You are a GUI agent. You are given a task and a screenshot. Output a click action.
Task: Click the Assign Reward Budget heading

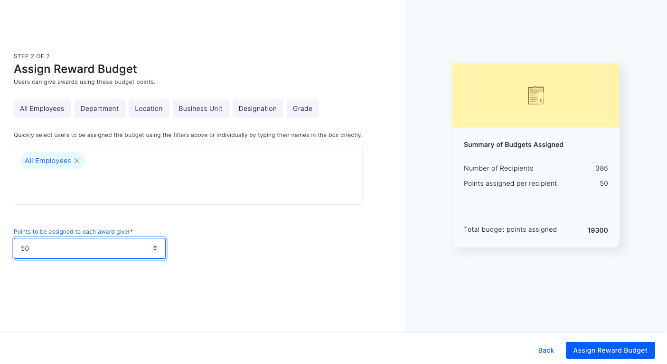pos(75,69)
